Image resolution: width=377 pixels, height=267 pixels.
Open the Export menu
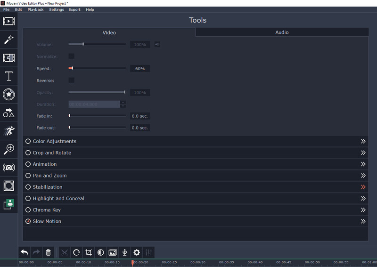click(x=74, y=9)
